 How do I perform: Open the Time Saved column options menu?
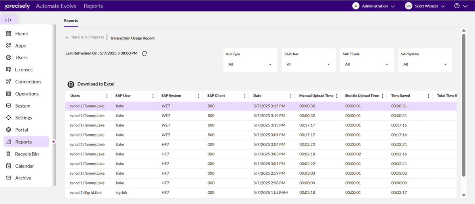pos(428,96)
